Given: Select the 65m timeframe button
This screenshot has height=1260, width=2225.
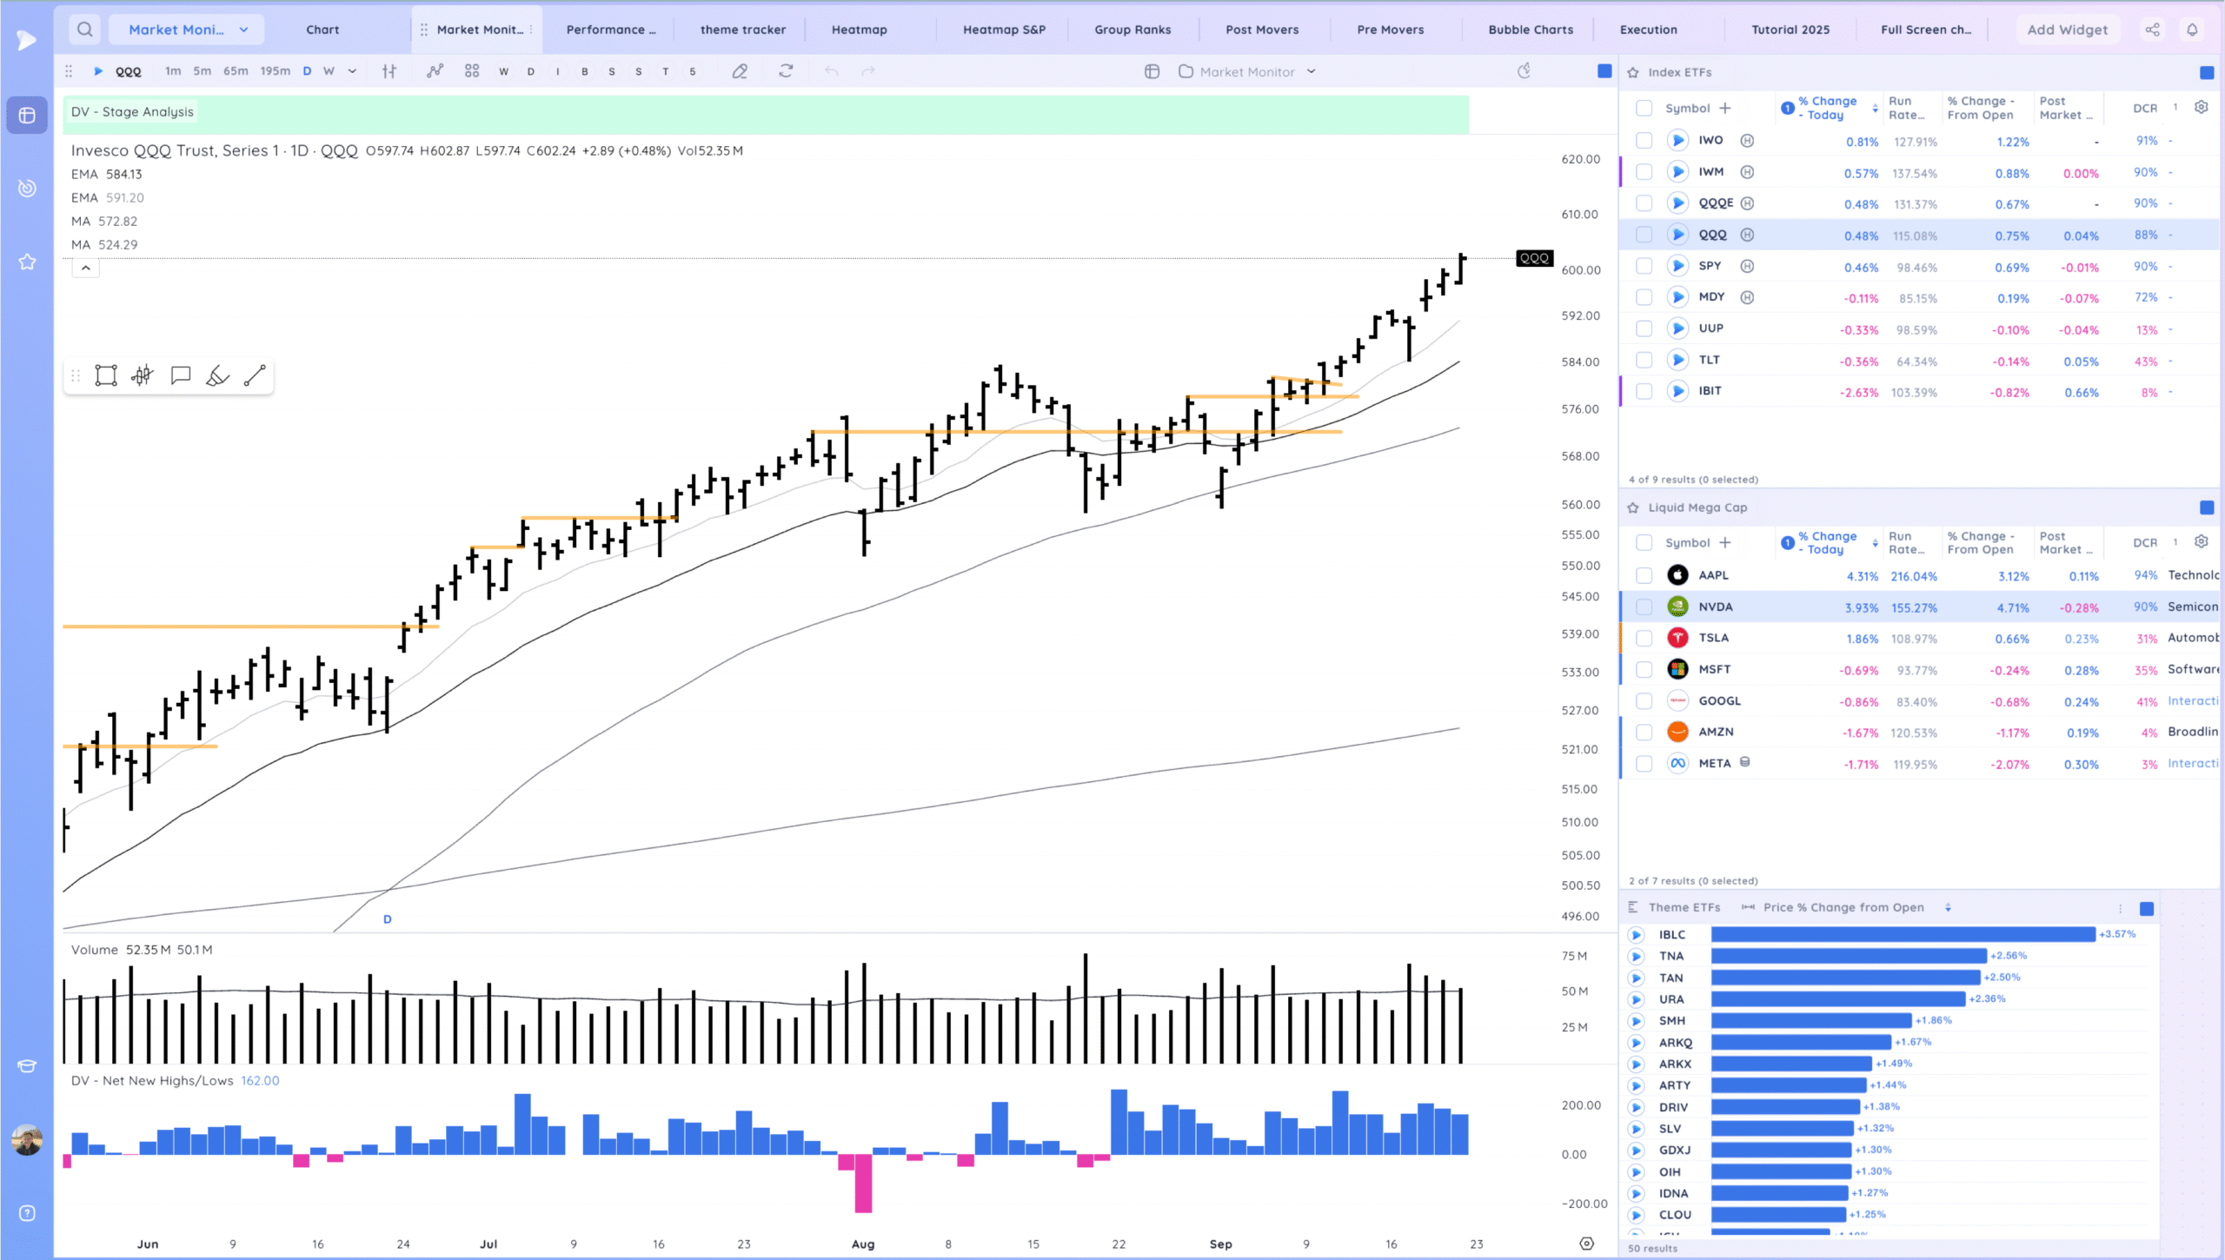Looking at the screenshot, I should (236, 71).
